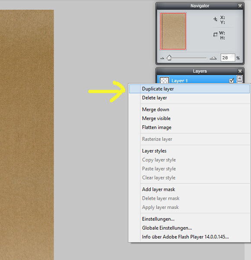Toggle Layer 1 visibility checkbox
251x260 pixels.
(232, 81)
